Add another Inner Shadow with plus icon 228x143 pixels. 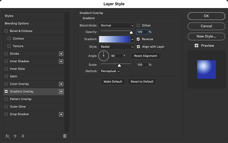61,61
